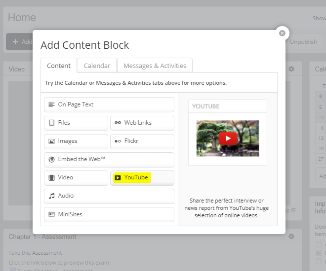Choose the Flickr content block
326x271 pixels.
pyautogui.click(x=142, y=141)
